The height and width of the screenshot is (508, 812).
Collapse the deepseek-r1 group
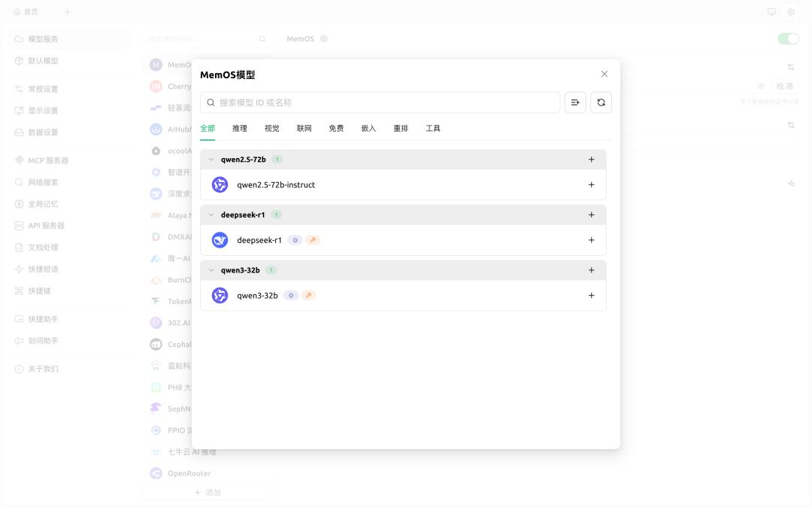pyautogui.click(x=211, y=215)
